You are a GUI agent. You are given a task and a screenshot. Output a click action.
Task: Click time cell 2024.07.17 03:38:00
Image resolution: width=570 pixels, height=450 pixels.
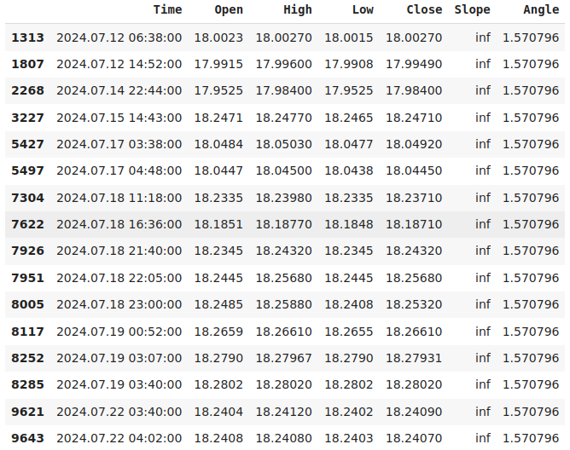[119, 144]
